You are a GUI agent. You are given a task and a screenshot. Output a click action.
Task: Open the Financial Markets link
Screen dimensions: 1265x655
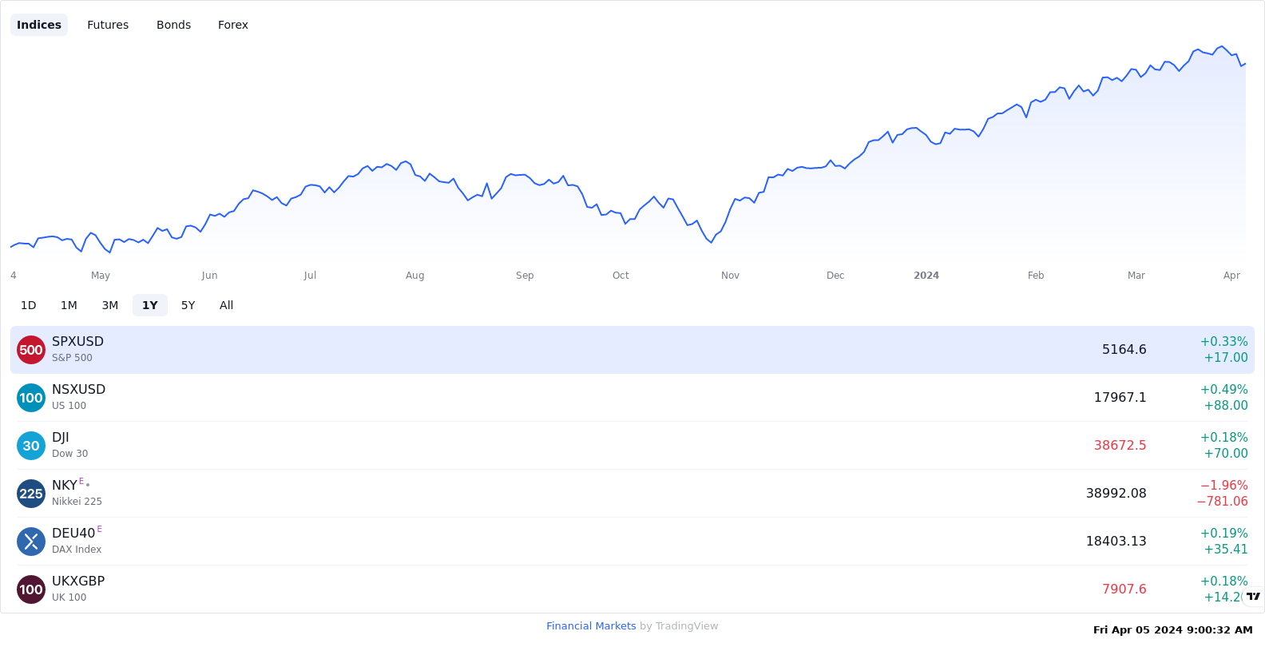[x=591, y=626]
